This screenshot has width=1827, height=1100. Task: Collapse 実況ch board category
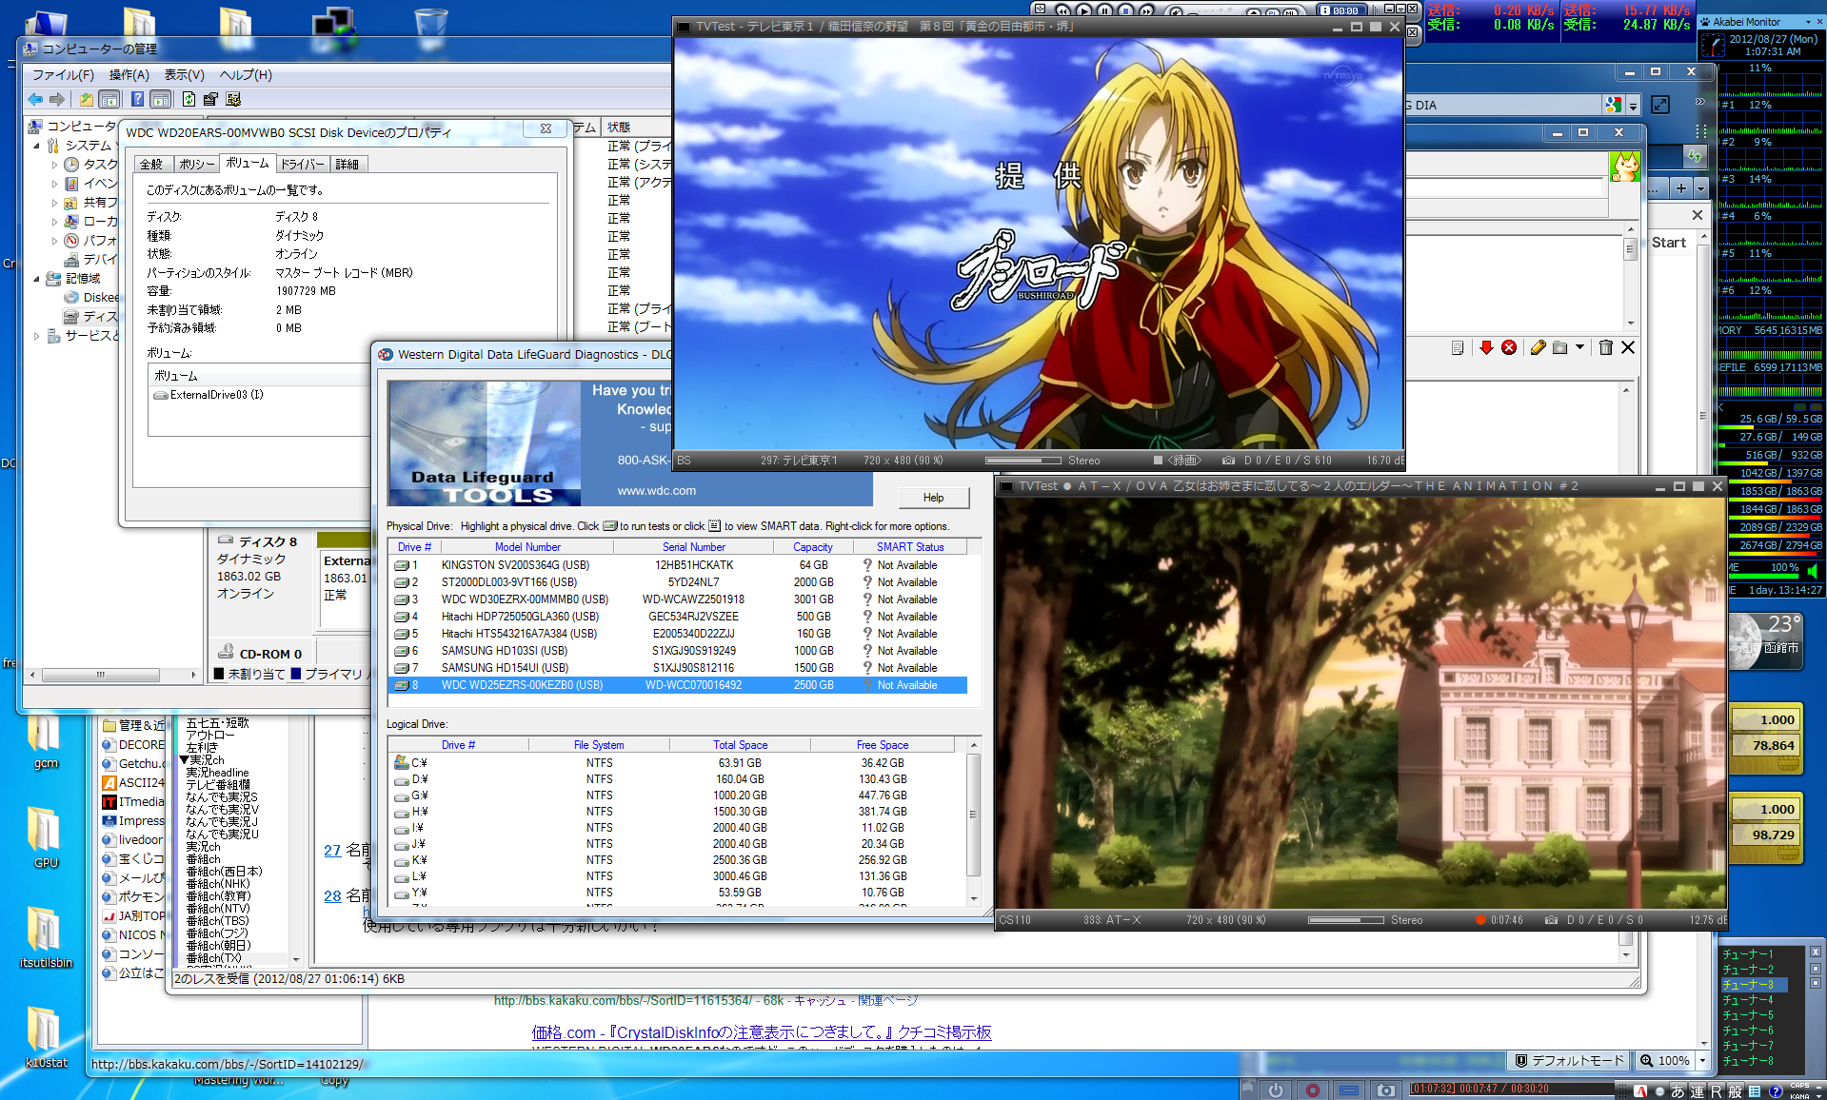click(x=184, y=760)
